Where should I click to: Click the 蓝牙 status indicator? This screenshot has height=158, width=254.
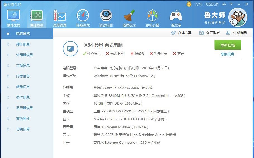[x=178, y=54]
